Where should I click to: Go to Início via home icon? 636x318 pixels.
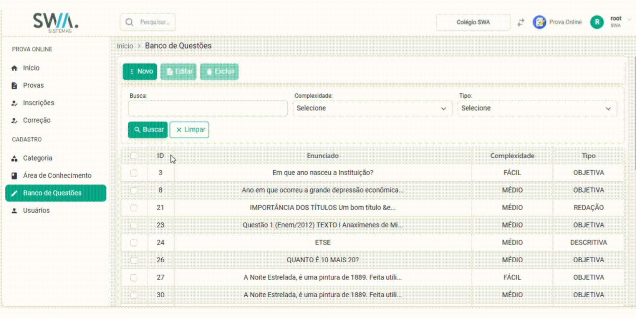pos(14,68)
